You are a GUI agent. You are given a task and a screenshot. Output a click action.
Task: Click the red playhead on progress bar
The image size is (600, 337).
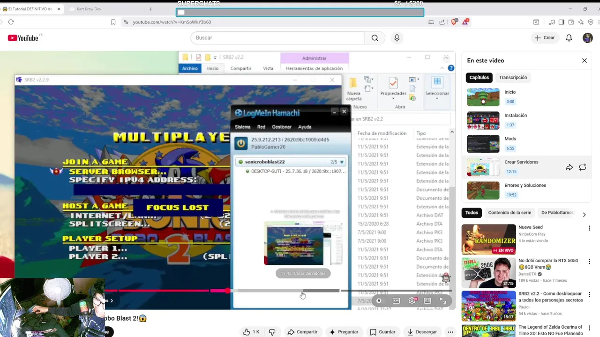click(x=227, y=291)
